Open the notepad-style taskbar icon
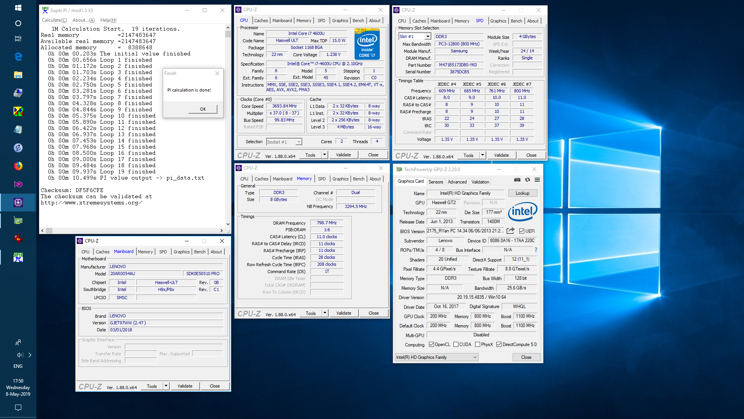The image size is (744, 419). [18, 130]
